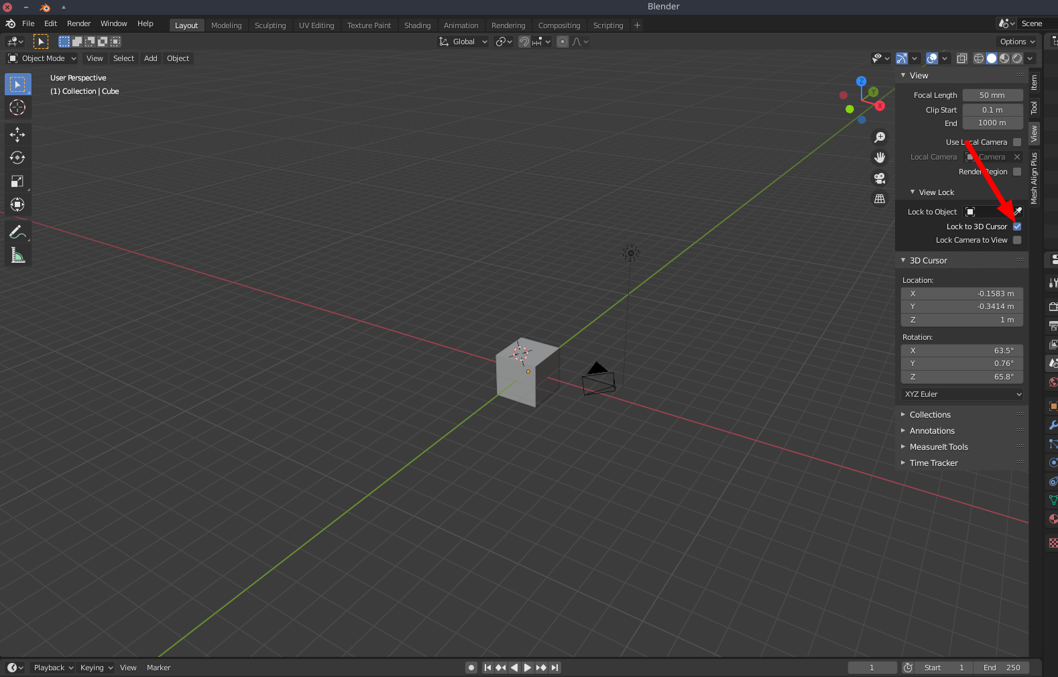Image resolution: width=1058 pixels, height=677 pixels.
Task: Enable Lock Camera to View checkbox
Action: click(1017, 240)
